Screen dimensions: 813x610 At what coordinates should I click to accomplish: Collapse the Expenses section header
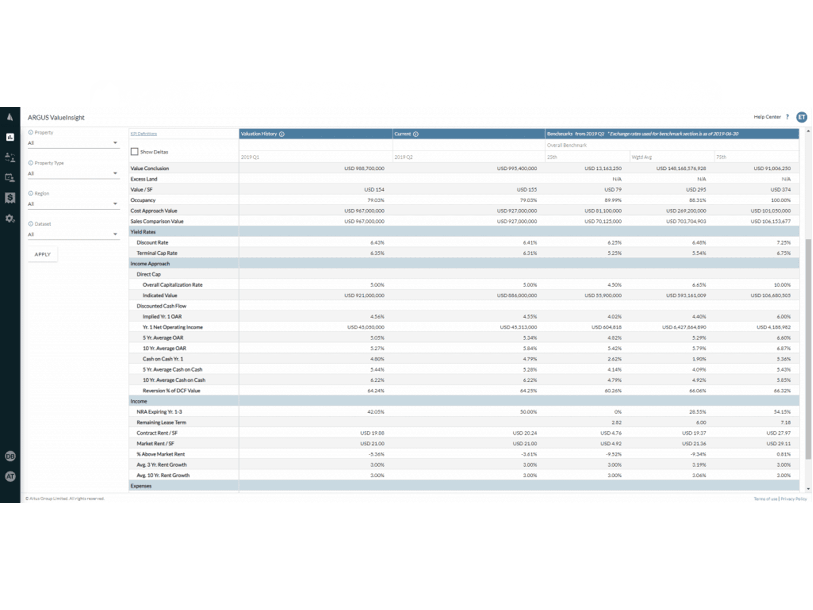tap(464, 486)
